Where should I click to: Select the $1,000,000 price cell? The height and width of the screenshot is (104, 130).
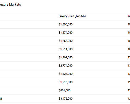pos(66,24)
